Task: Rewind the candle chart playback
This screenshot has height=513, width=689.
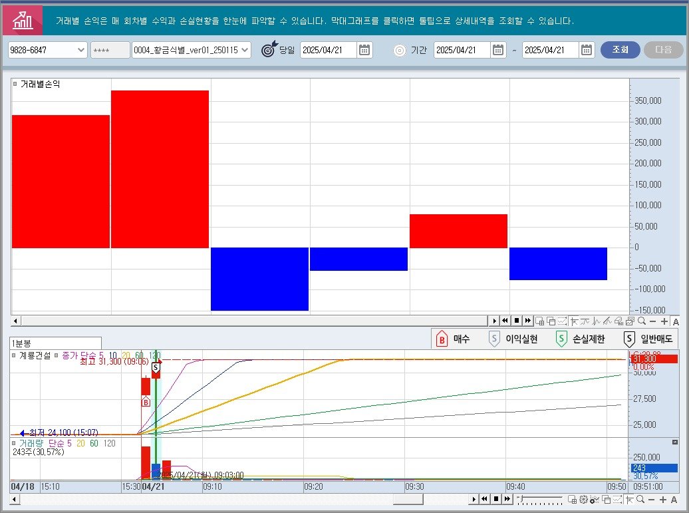Action: (x=484, y=500)
